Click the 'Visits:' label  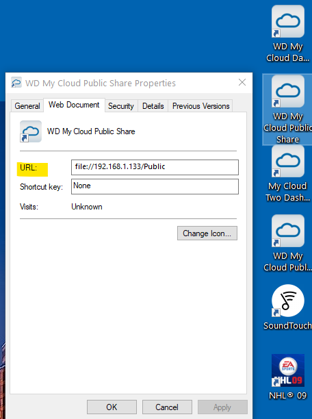click(29, 207)
